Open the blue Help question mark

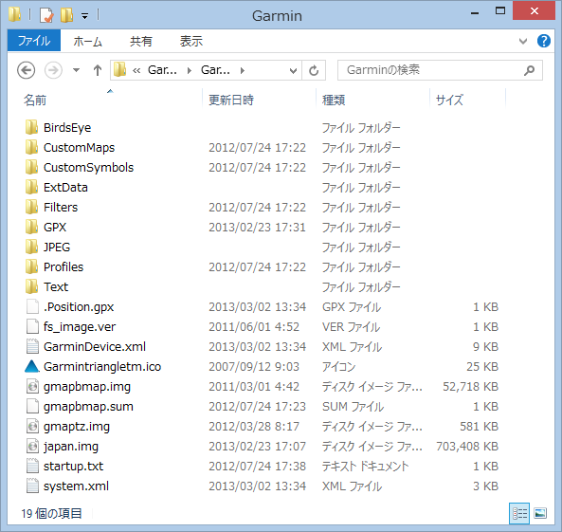pos(543,41)
